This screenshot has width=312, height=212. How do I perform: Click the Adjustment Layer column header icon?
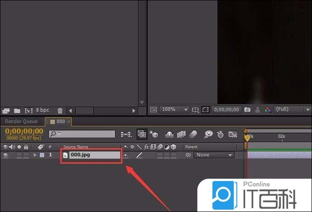coord(167,147)
